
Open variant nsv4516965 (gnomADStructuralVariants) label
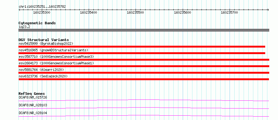tap(53, 50)
